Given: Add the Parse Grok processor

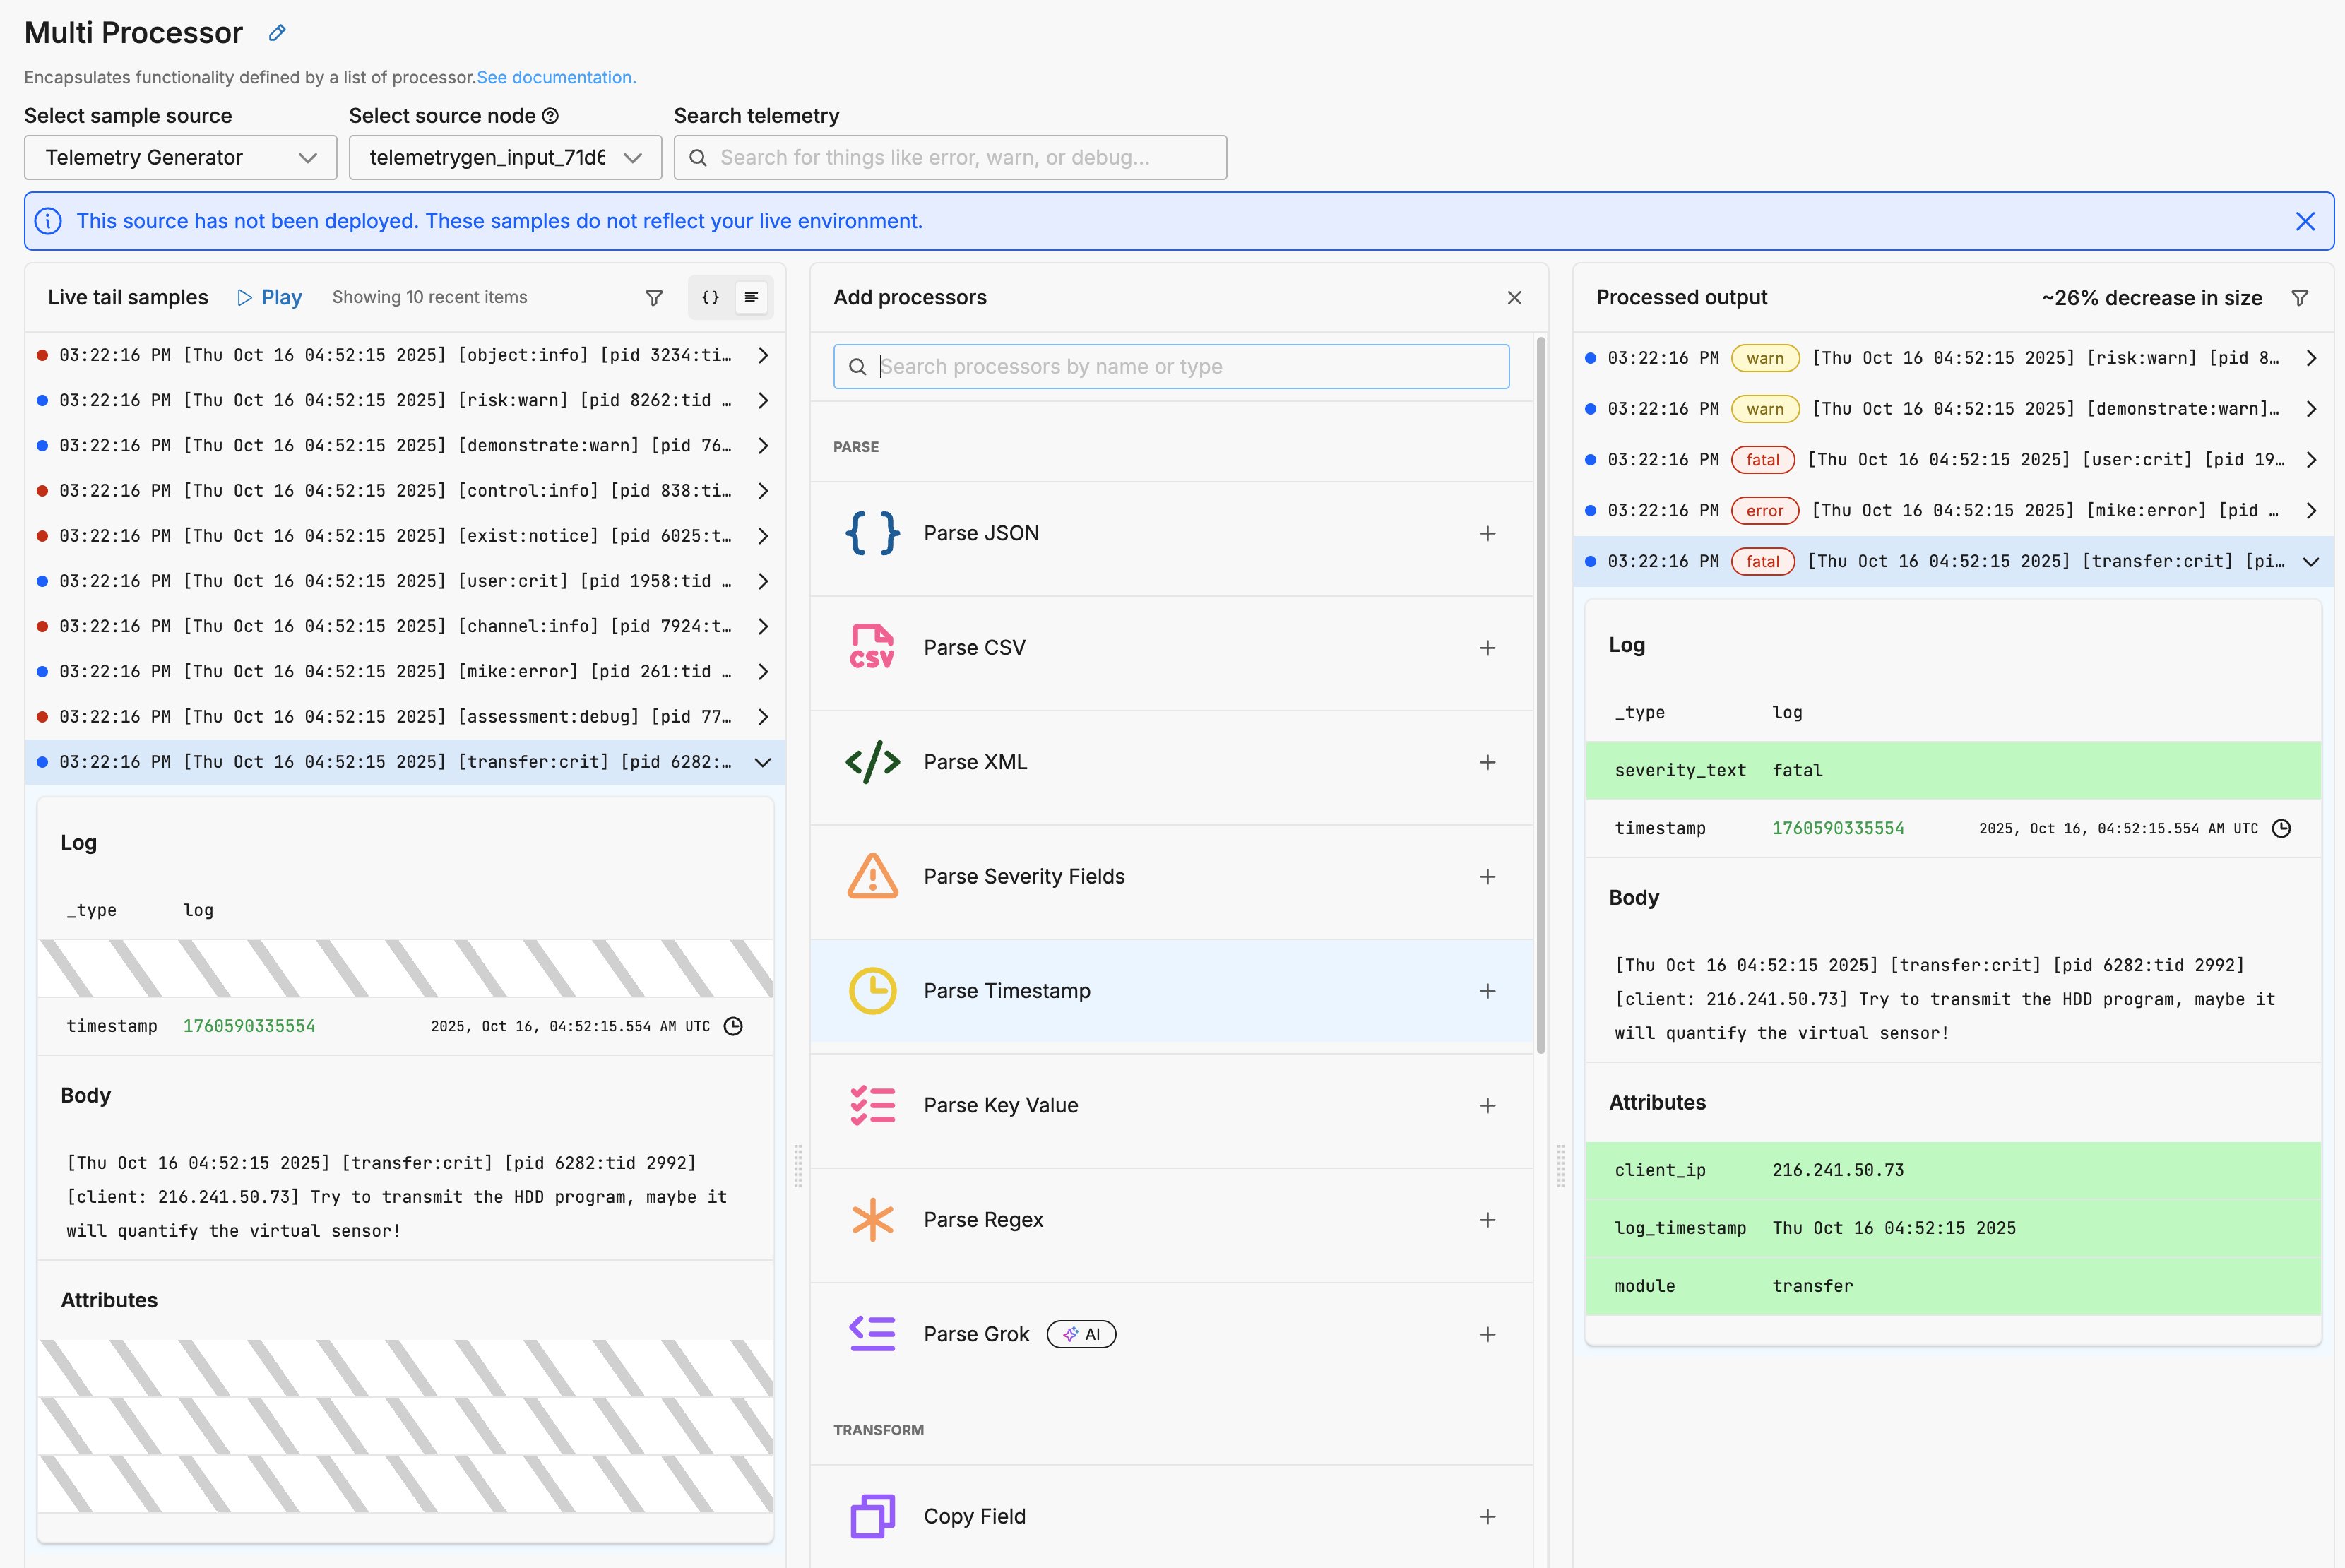Looking at the screenshot, I should [x=1487, y=1335].
